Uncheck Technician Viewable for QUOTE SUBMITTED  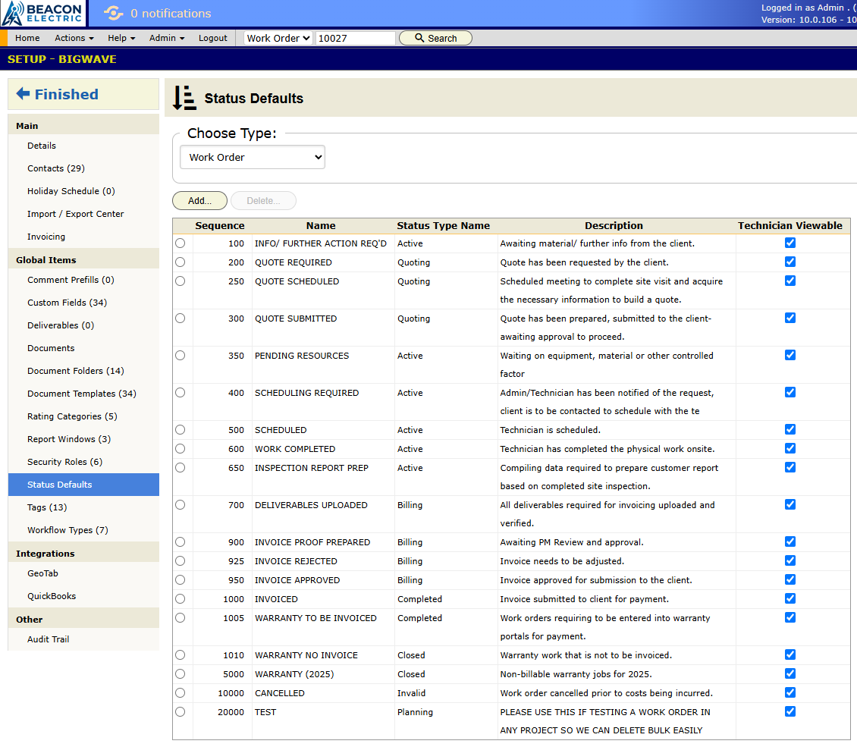pos(790,318)
